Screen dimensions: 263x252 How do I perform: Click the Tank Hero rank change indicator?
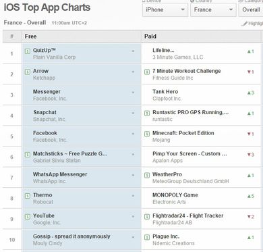(251, 93)
